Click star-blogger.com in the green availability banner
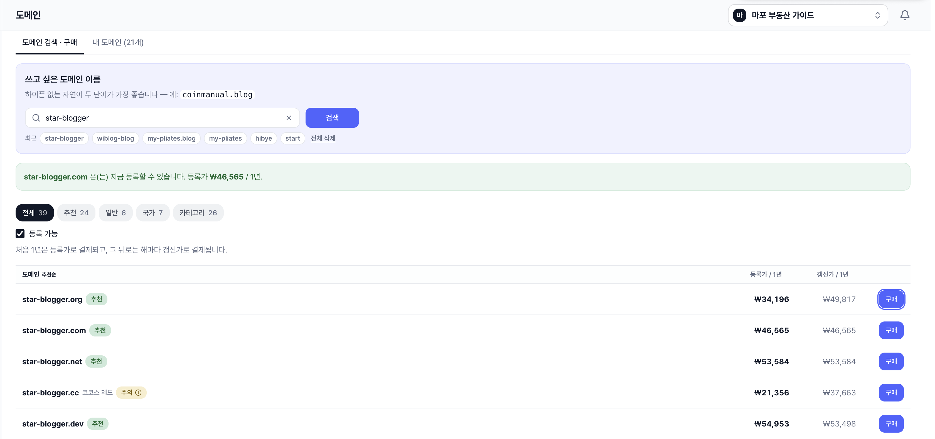Screen dimensions: 935x439 56,177
